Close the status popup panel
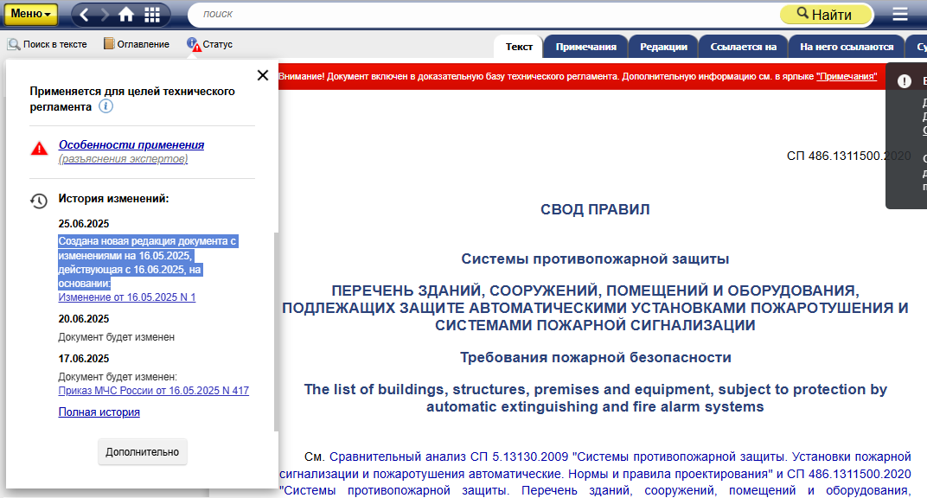Screen dimensions: 927x498 coord(263,75)
